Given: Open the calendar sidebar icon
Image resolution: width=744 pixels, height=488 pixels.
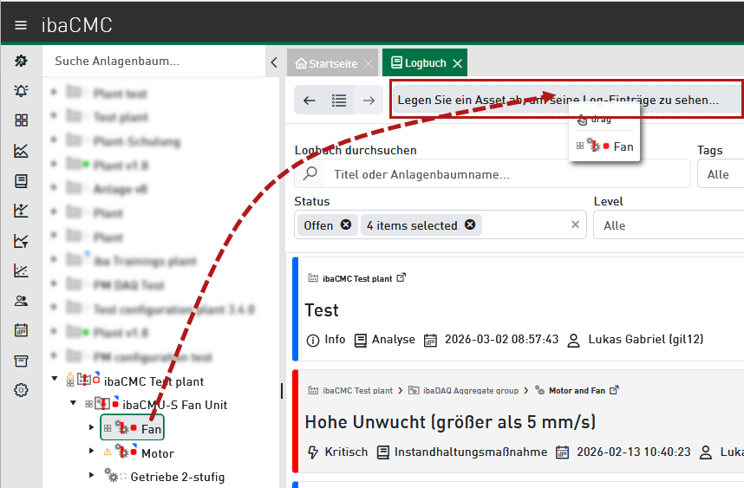Looking at the screenshot, I should coord(21,330).
